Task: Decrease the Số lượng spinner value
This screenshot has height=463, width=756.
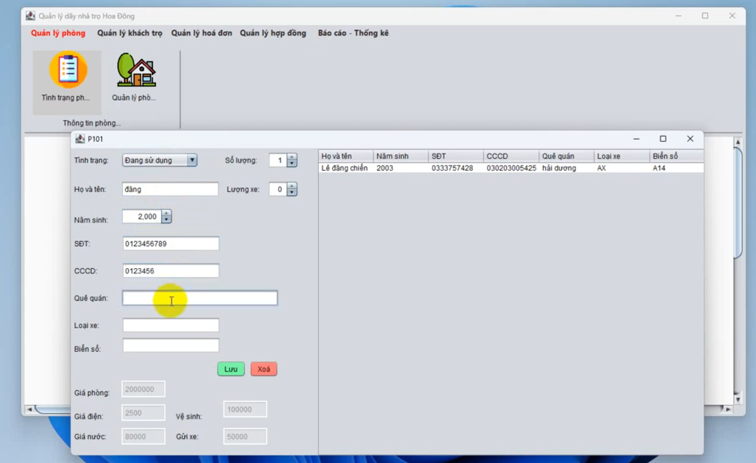Action: click(292, 164)
